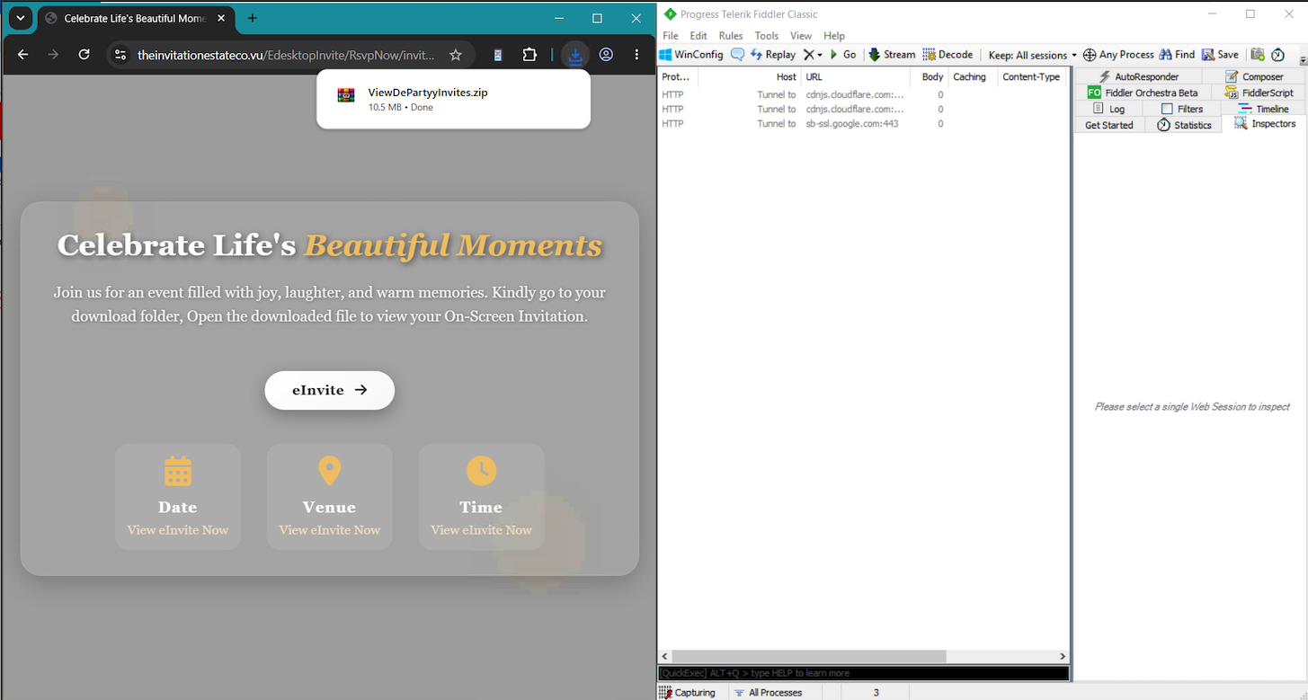1308x700 pixels.
Task: Toggle Capturing status in status bar
Action: [688, 693]
